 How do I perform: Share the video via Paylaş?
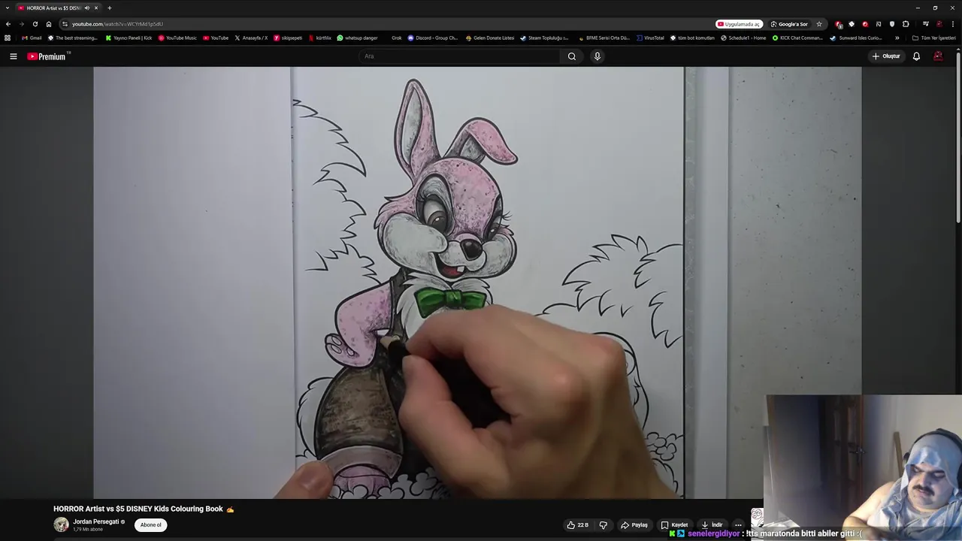pyautogui.click(x=634, y=525)
